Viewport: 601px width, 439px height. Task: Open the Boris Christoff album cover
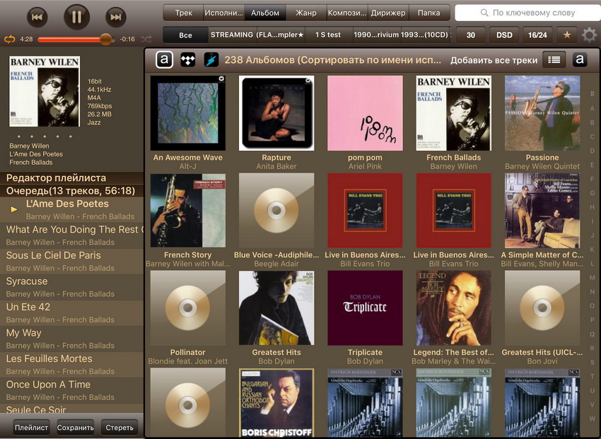[276, 402]
